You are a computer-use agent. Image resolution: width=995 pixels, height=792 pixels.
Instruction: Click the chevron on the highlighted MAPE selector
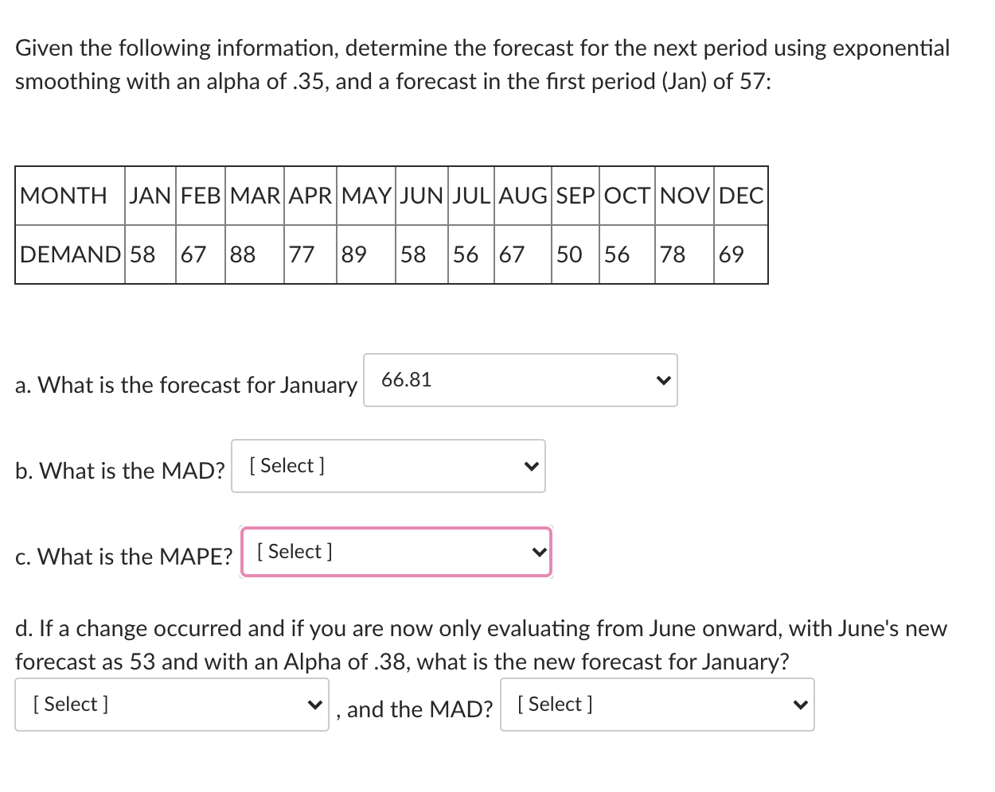[x=540, y=552]
